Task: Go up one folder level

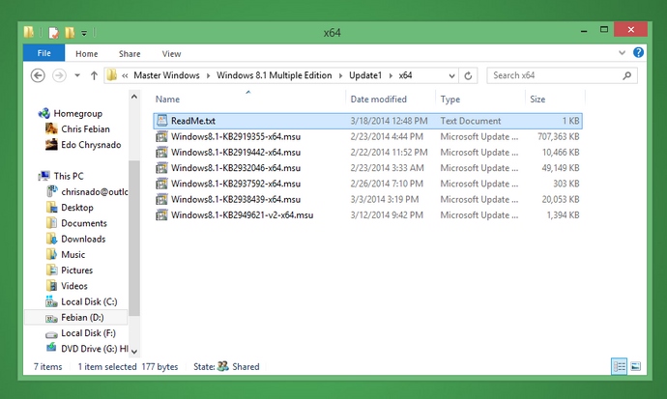Action: (94, 75)
